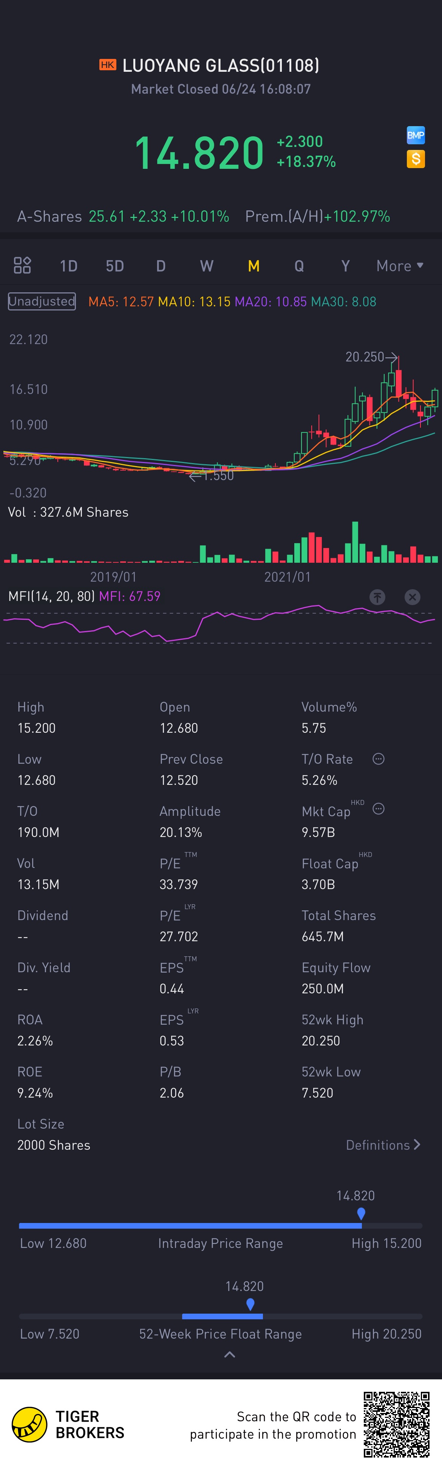This screenshot has width=442, height=1470.
Task: Tap the Prem.(A/H) +102.97% value
Action: click(x=357, y=217)
